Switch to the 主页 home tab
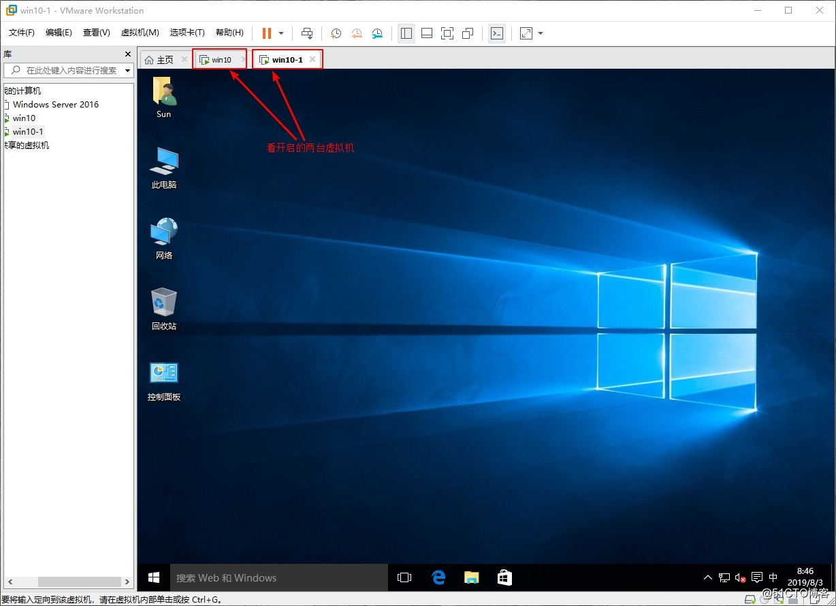Image resolution: width=836 pixels, height=606 pixels. (159, 60)
